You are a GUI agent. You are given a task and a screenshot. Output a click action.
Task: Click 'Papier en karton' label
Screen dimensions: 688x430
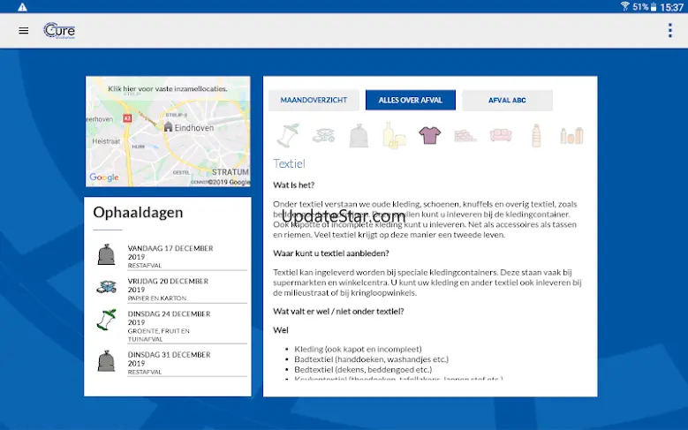[157, 298]
